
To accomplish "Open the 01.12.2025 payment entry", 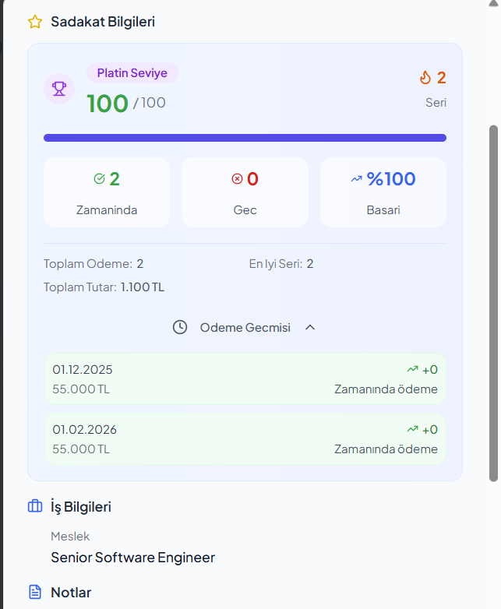I will (x=245, y=379).
